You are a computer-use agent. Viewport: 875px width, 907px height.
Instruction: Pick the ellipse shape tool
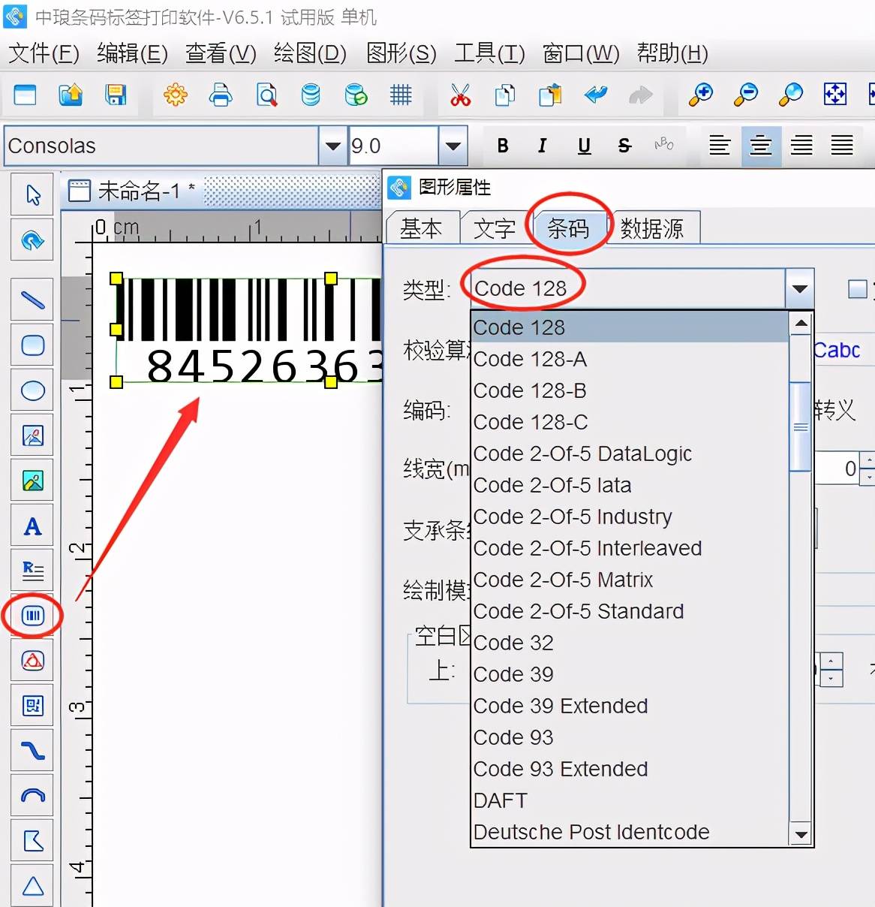point(32,390)
